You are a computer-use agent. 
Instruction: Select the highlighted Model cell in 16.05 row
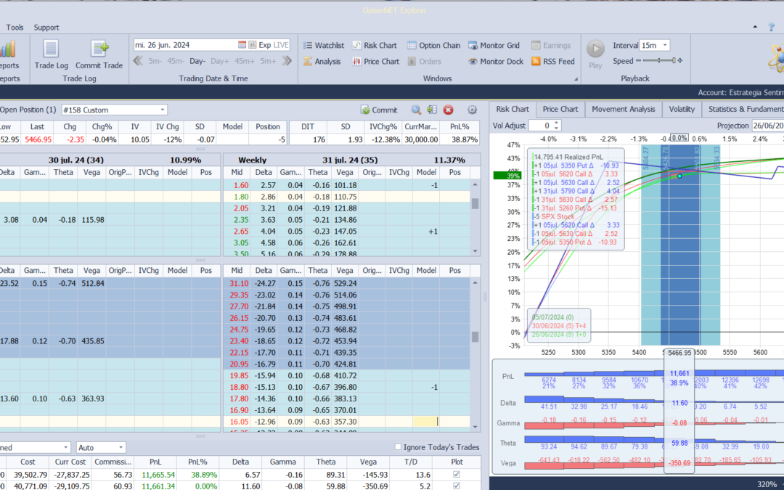click(426, 422)
